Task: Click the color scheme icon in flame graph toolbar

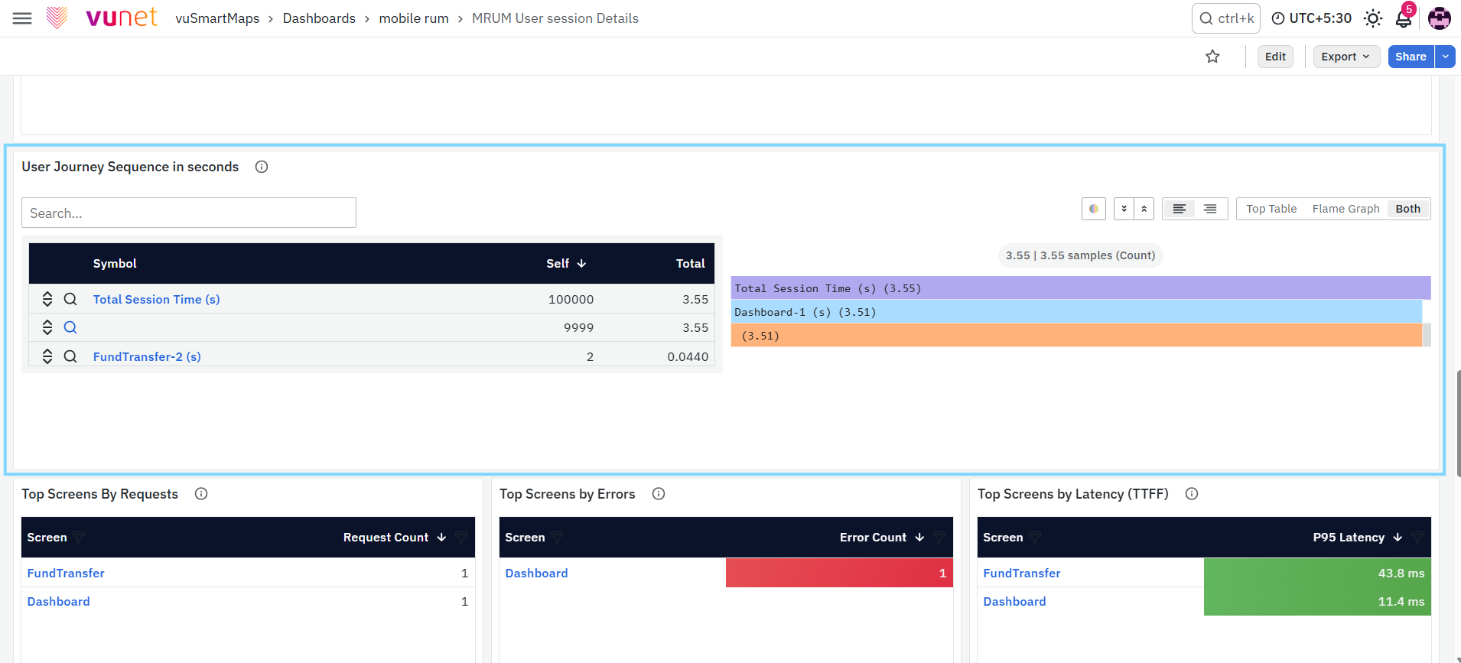Action: (x=1094, y=209)
